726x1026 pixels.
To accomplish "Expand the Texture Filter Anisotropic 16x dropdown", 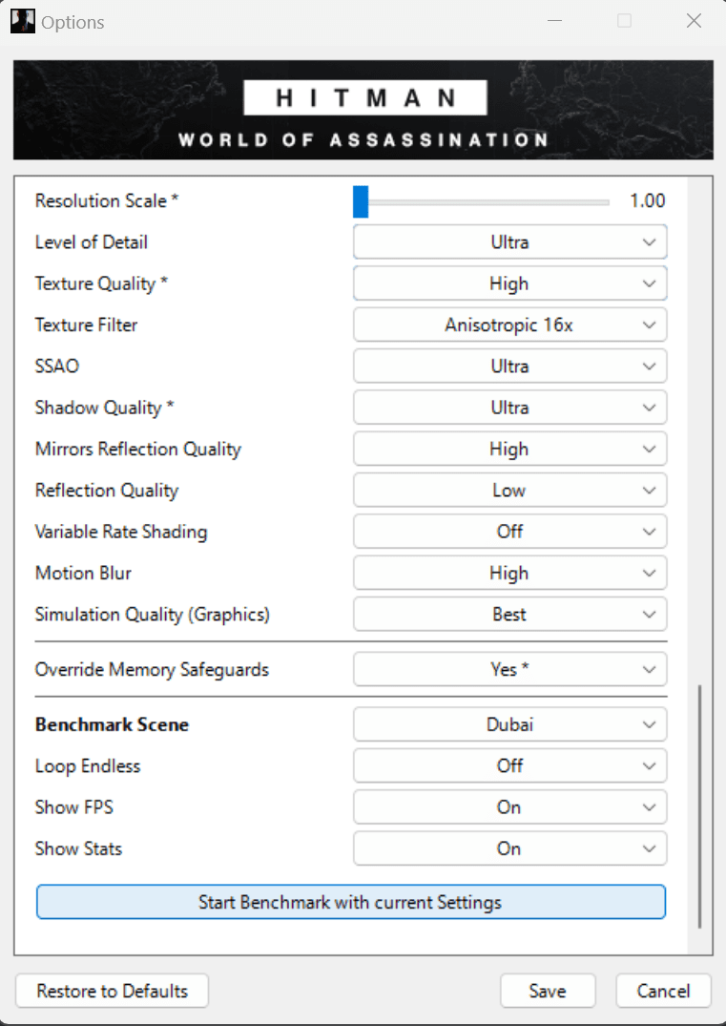I will pyautogui.click(x=509, y=325).
